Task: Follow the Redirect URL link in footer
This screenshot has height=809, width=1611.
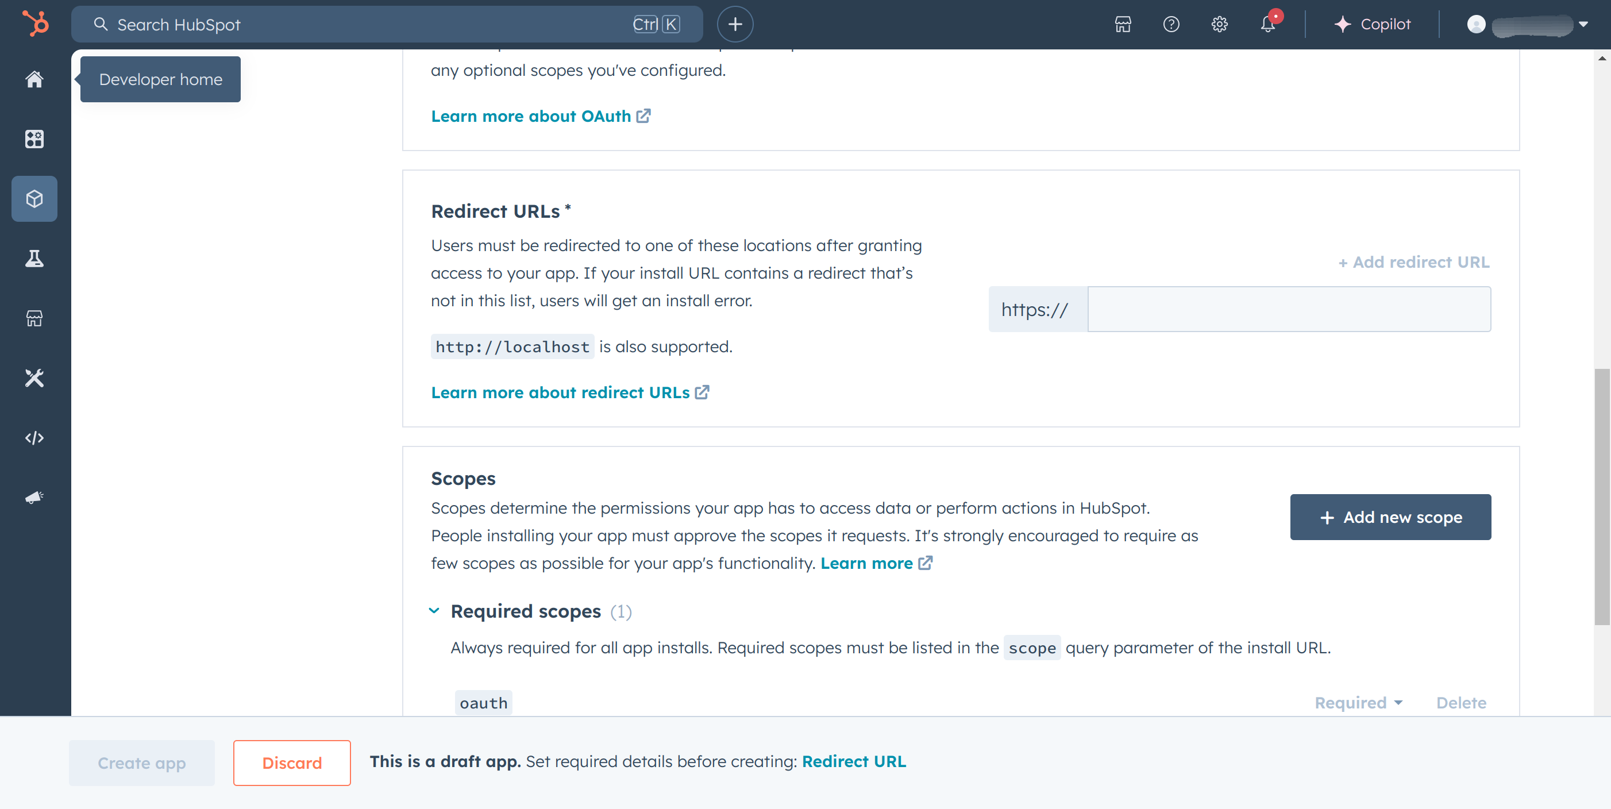Action: (854, 761)
